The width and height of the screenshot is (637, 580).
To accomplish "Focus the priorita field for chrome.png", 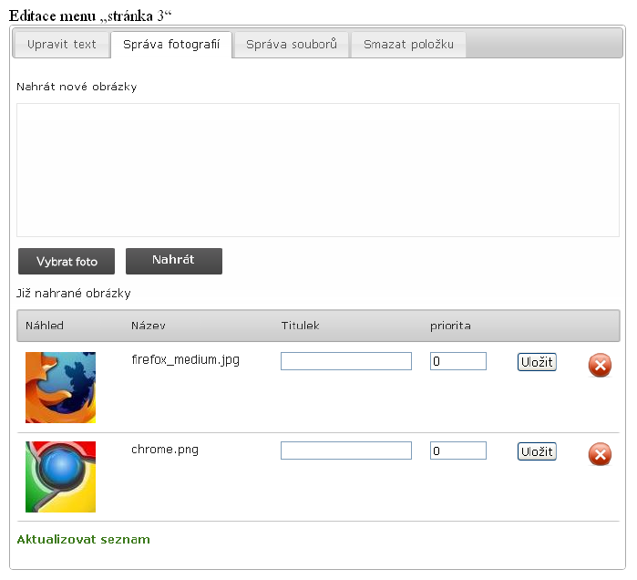I will click(x=458, y=451).
